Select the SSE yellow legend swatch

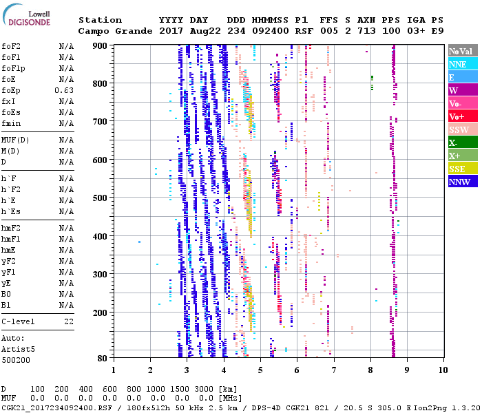point(462,169)
